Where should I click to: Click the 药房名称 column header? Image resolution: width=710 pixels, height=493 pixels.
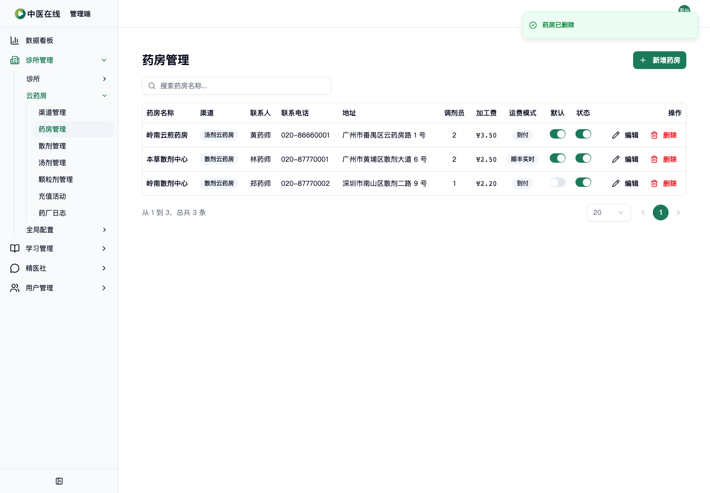(160, 113)
